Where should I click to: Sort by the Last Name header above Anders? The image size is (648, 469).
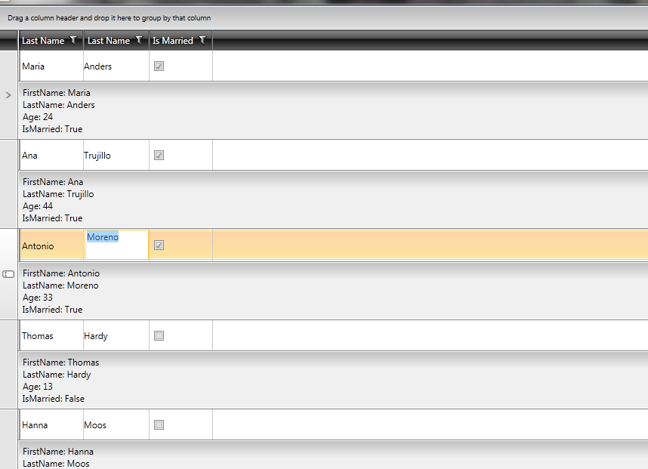108,41
